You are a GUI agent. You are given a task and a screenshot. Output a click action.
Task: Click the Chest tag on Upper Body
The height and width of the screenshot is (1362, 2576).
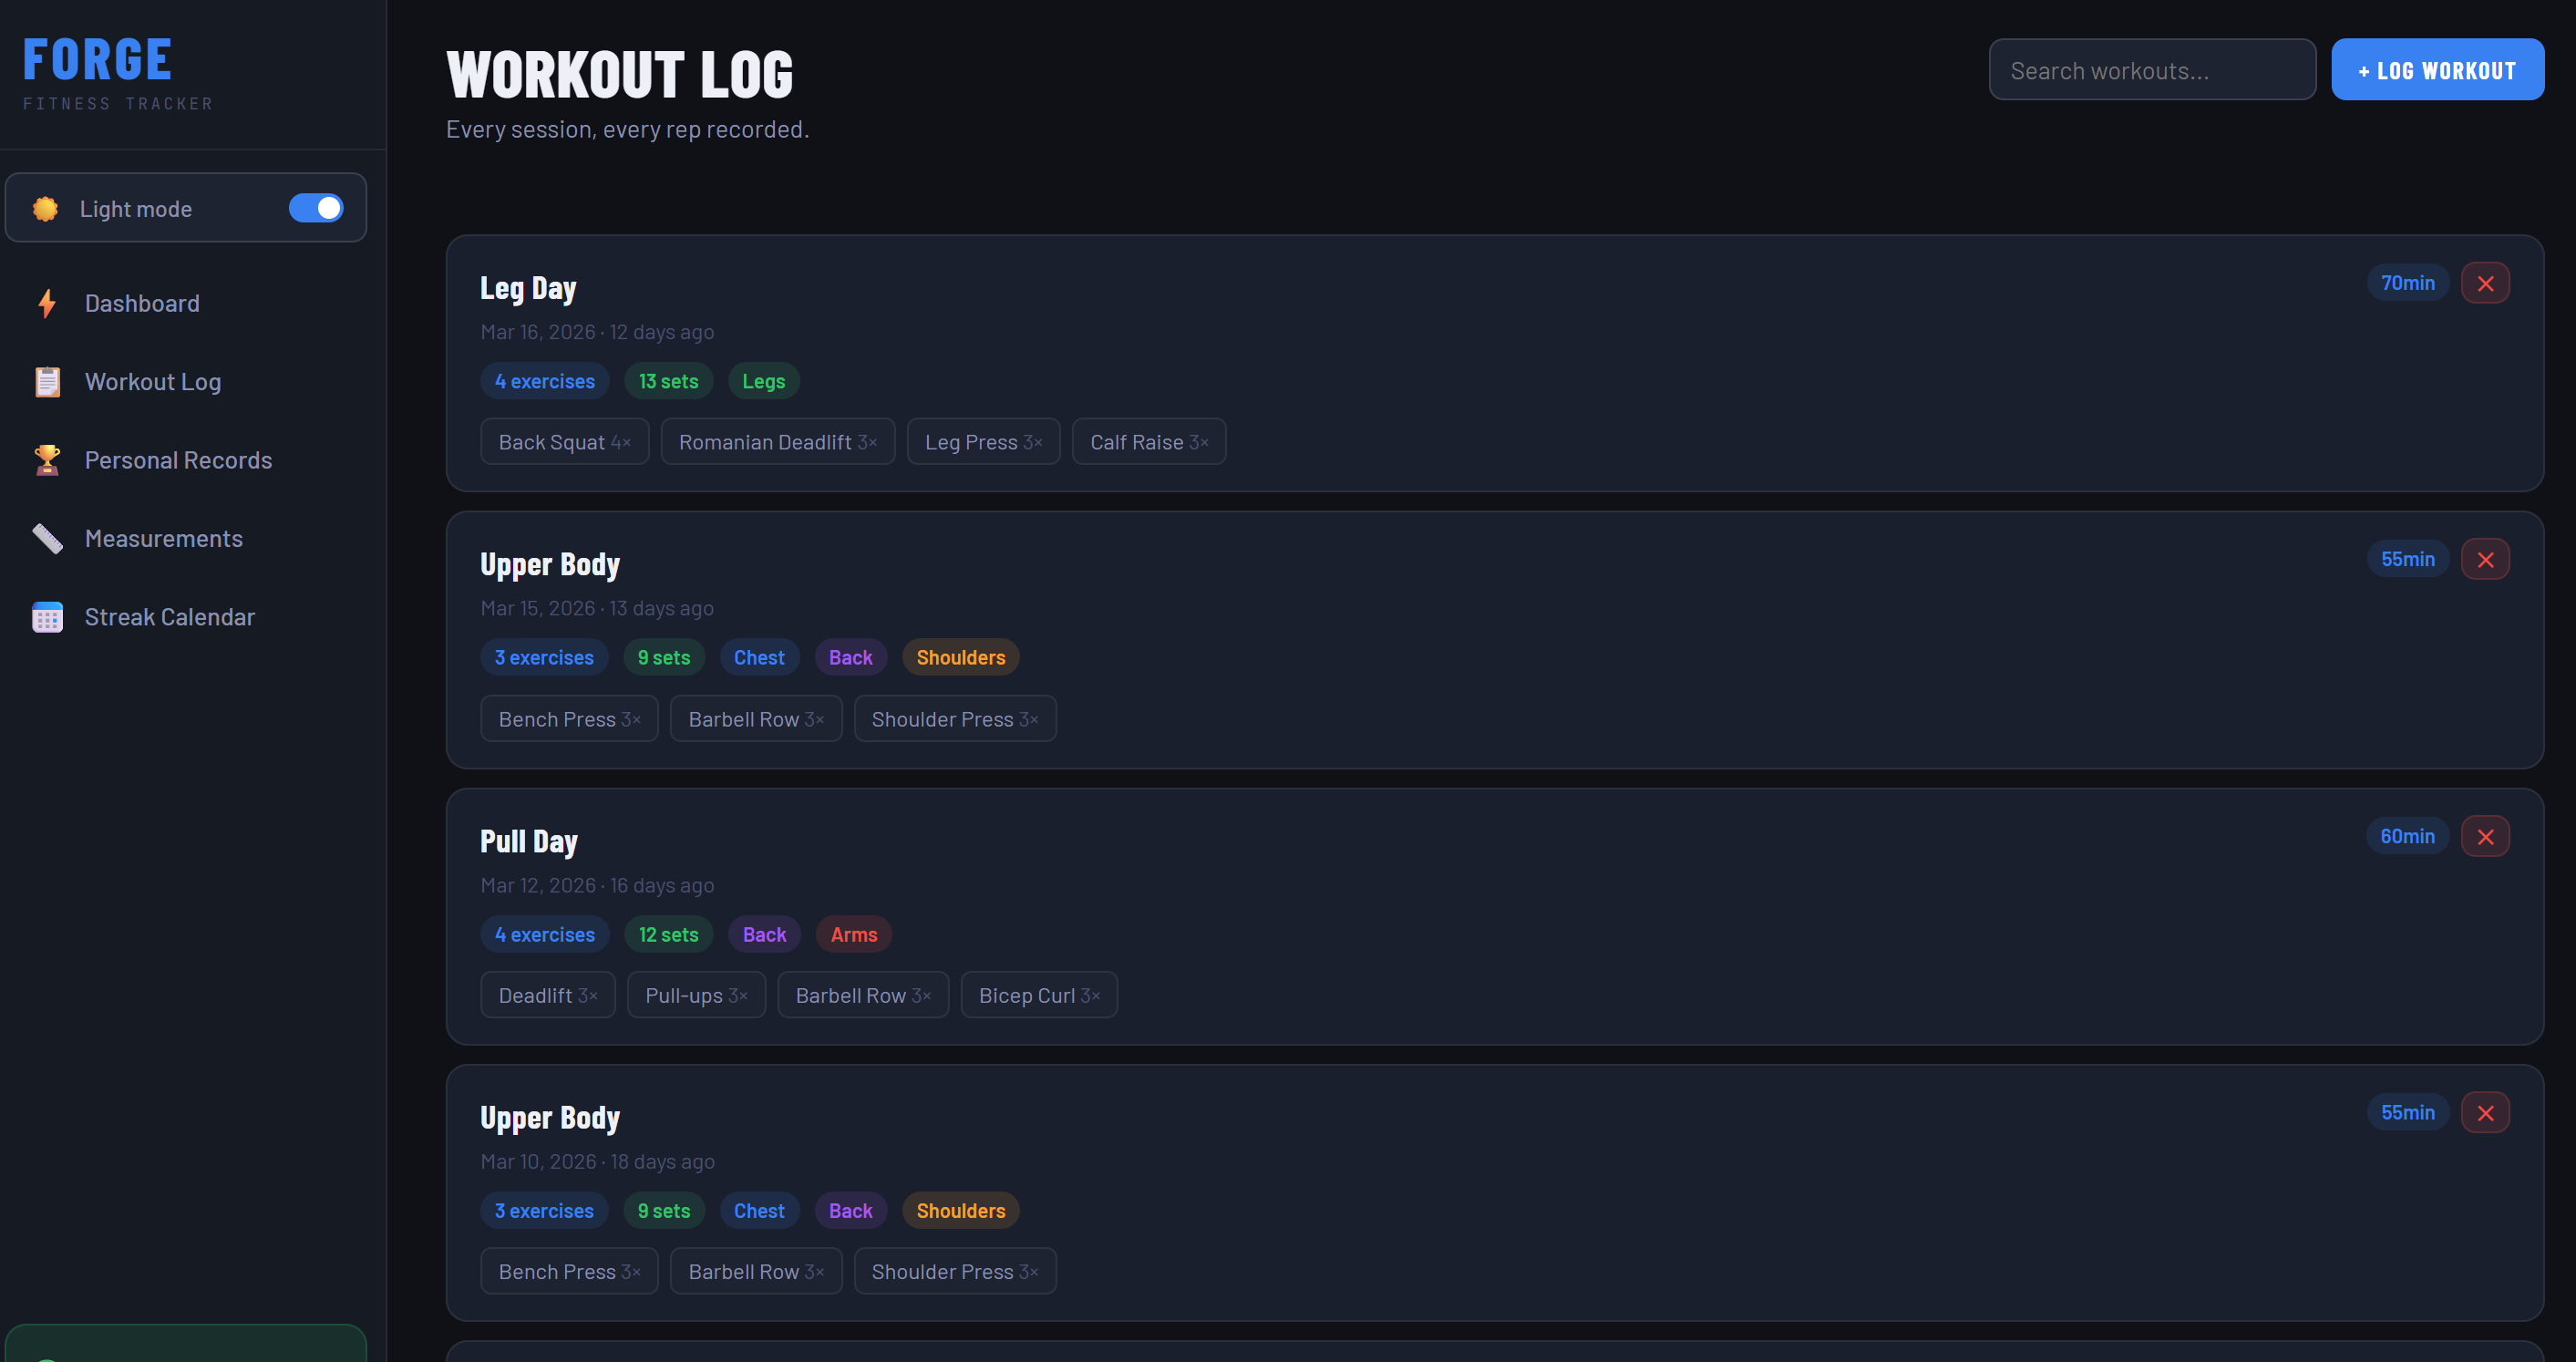tap(759, 657)
